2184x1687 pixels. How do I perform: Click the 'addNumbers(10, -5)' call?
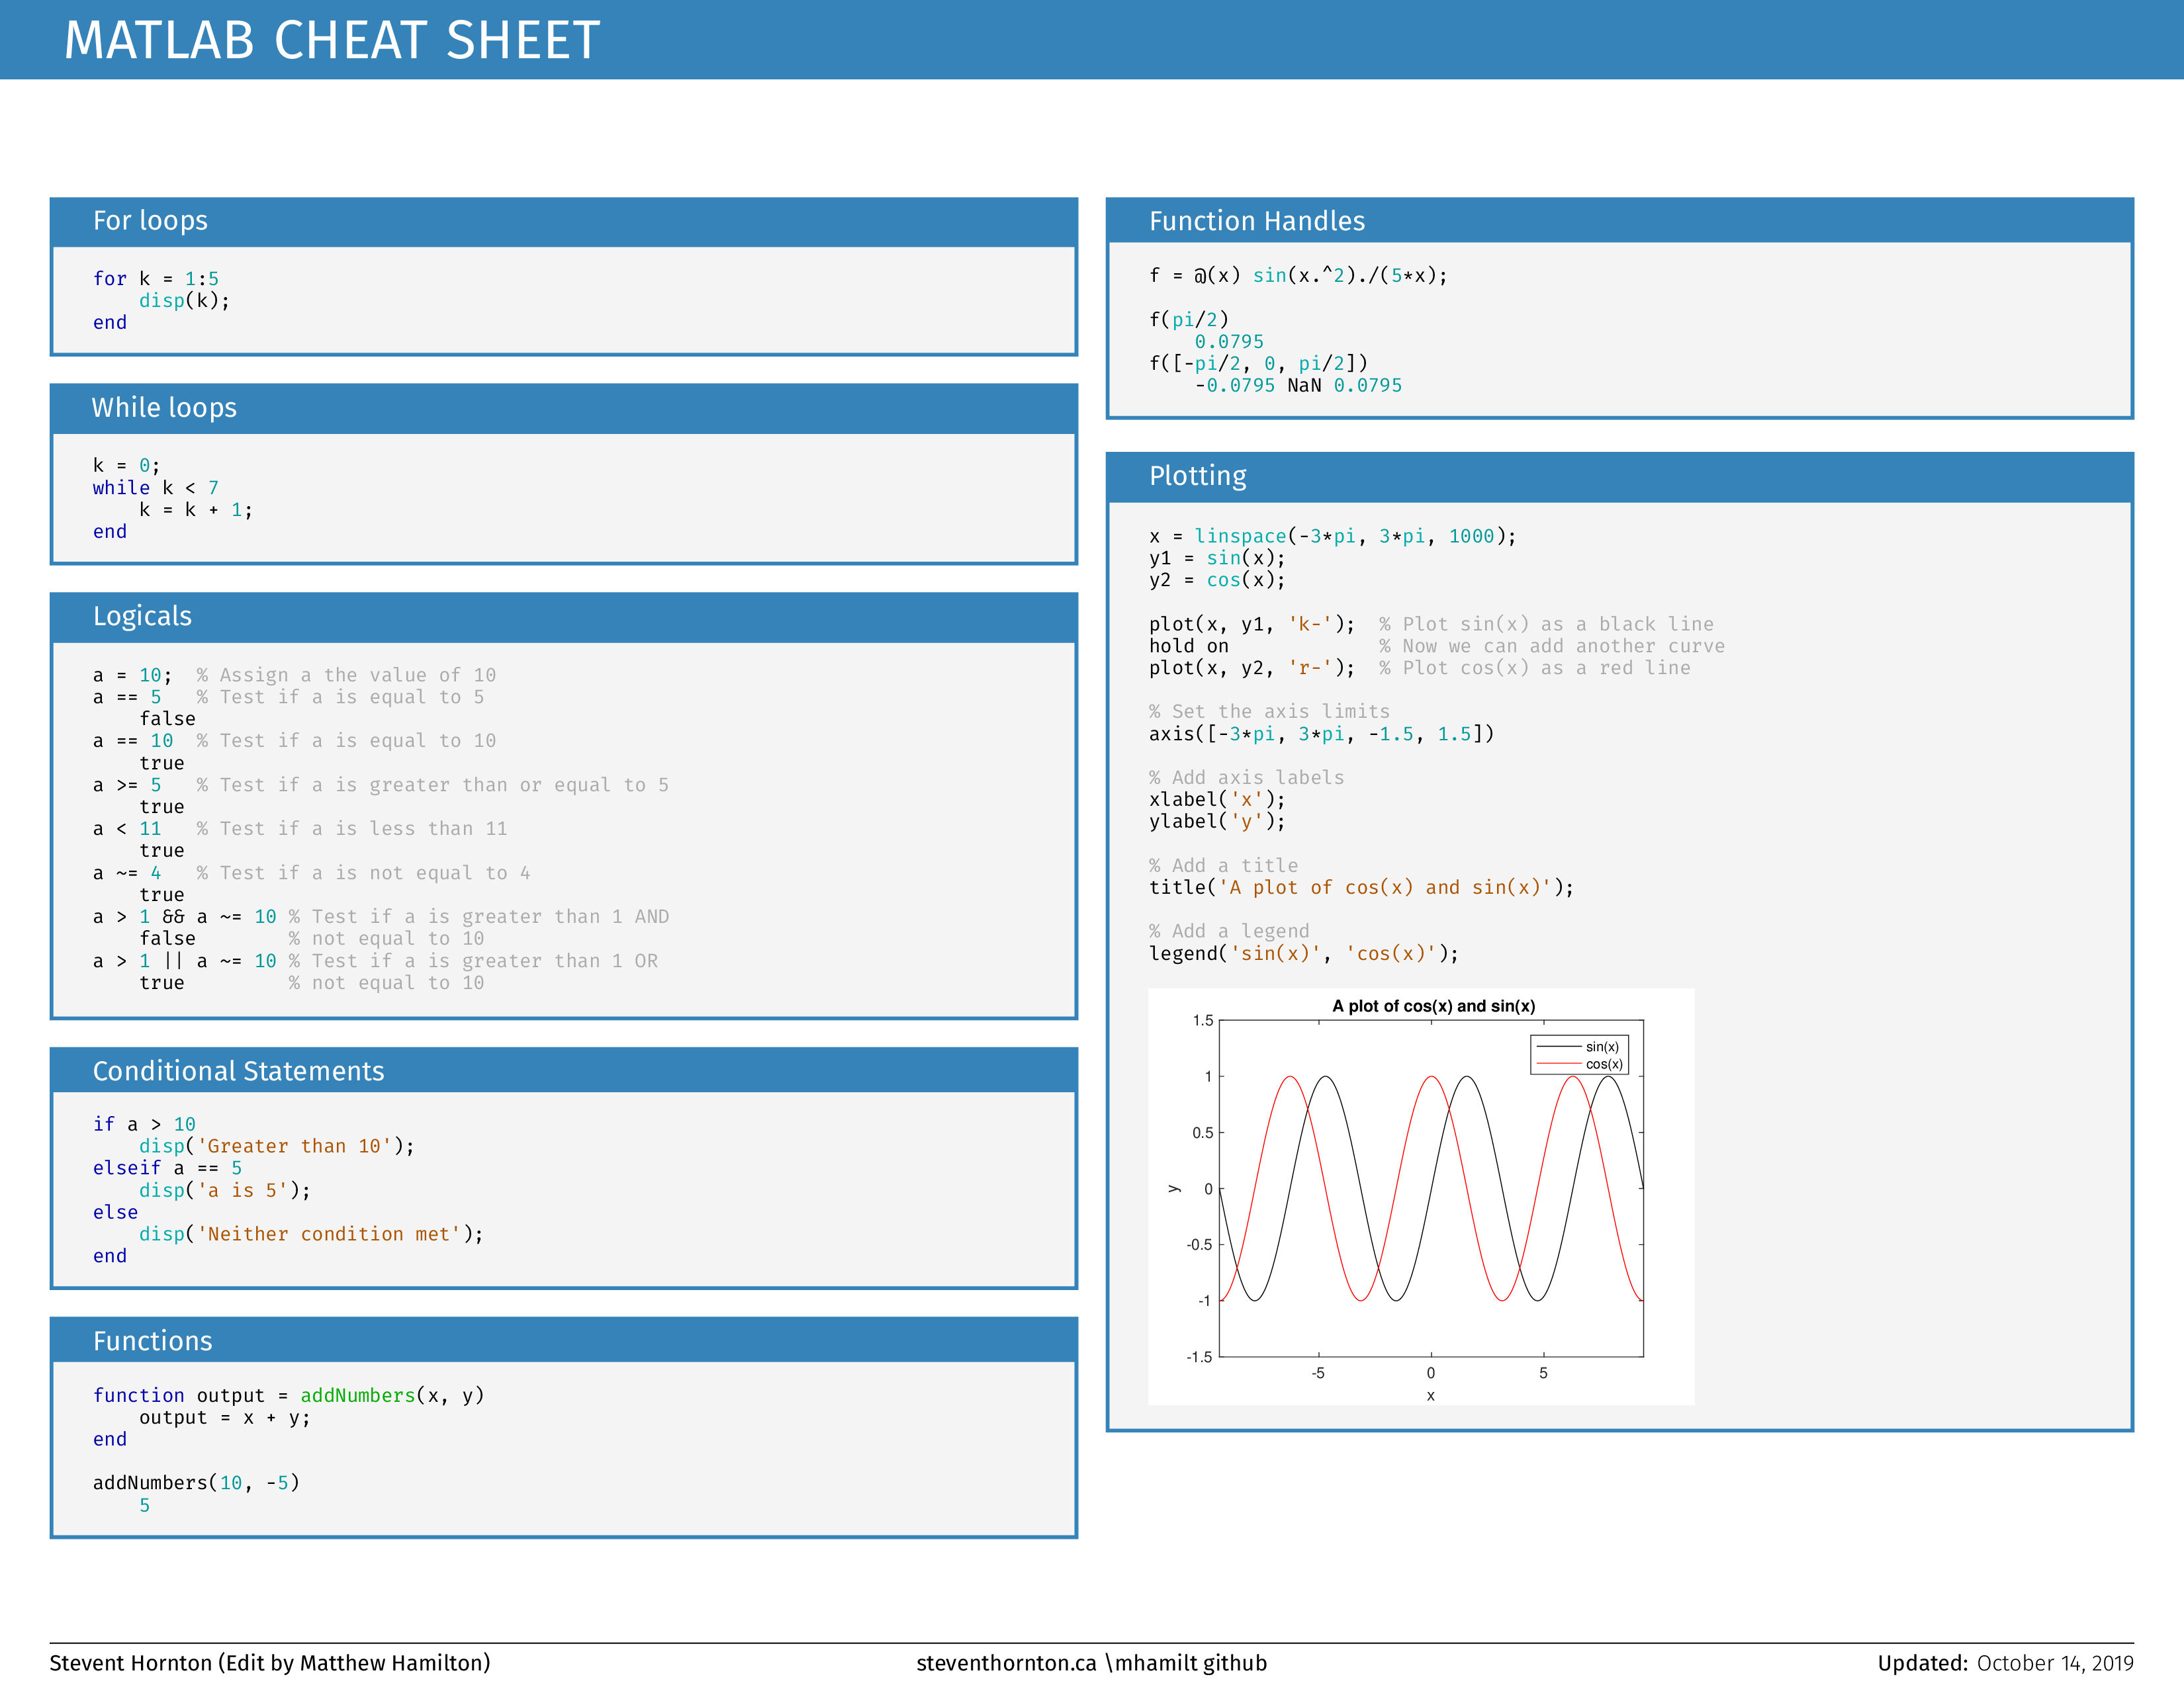click(x=197, y=1483)
